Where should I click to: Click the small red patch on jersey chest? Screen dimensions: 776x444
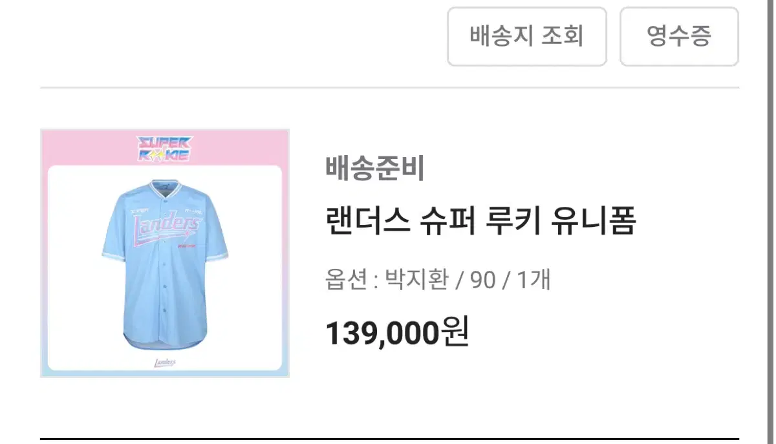(187, 246)
